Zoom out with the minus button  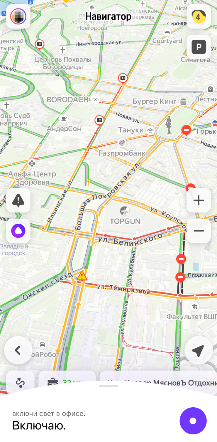[199, 231]
